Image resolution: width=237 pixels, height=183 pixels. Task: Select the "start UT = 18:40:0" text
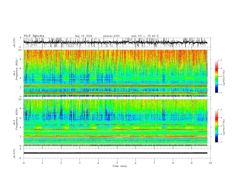[x=145, y=36]
